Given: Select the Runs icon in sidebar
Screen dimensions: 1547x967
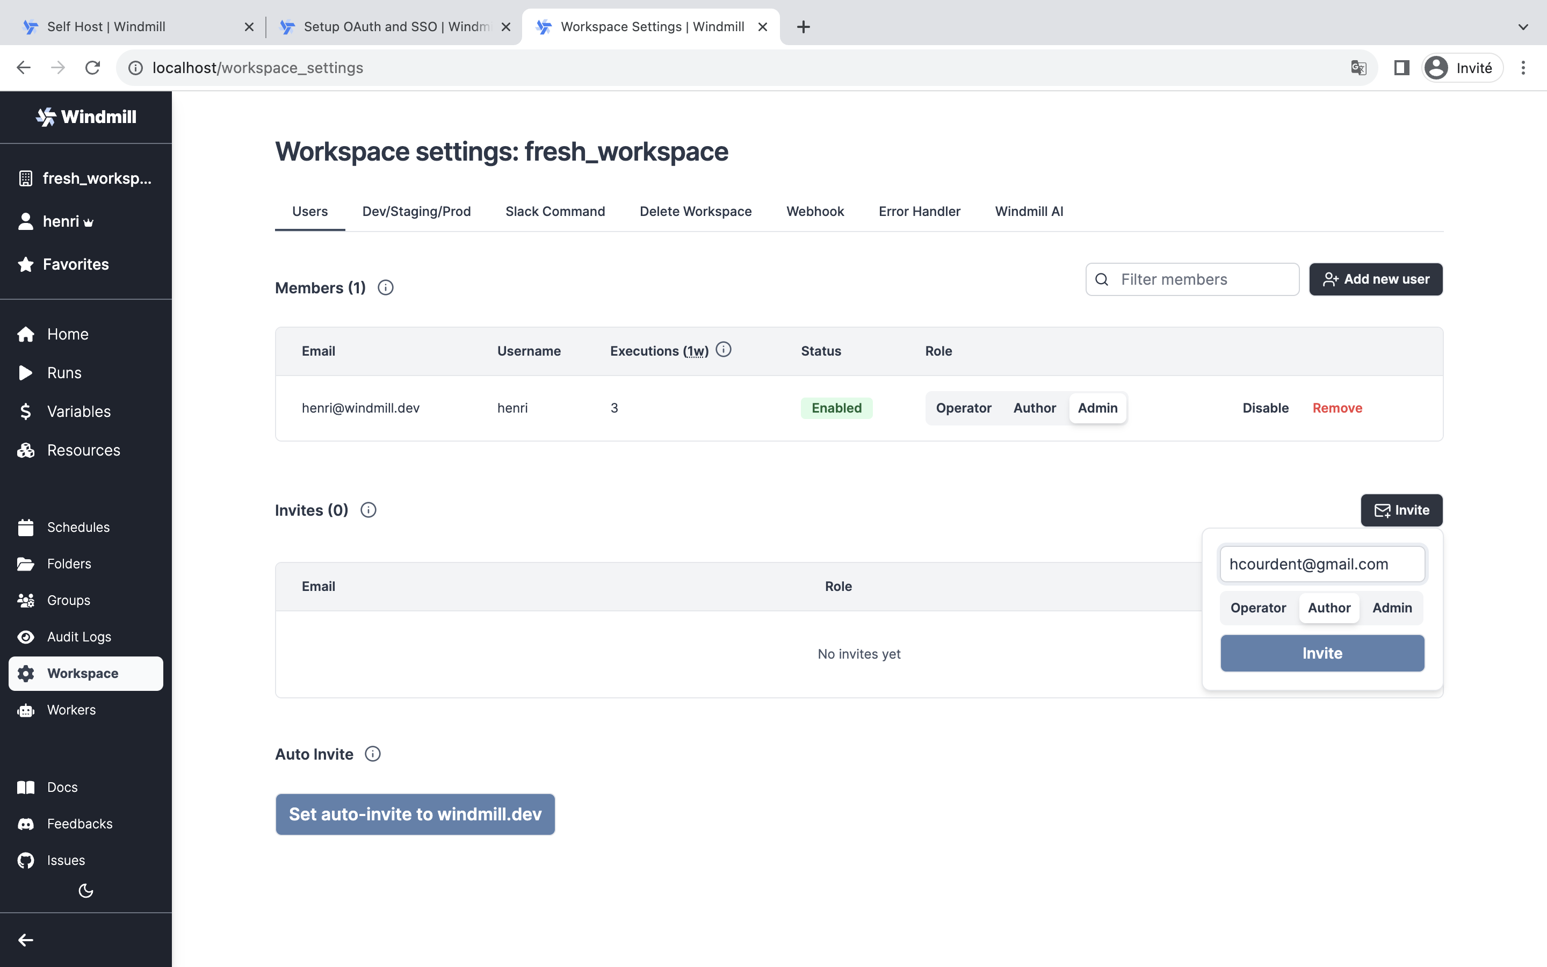Looking at the screenshot, I should pyautogui.click(x=26, y=373).
